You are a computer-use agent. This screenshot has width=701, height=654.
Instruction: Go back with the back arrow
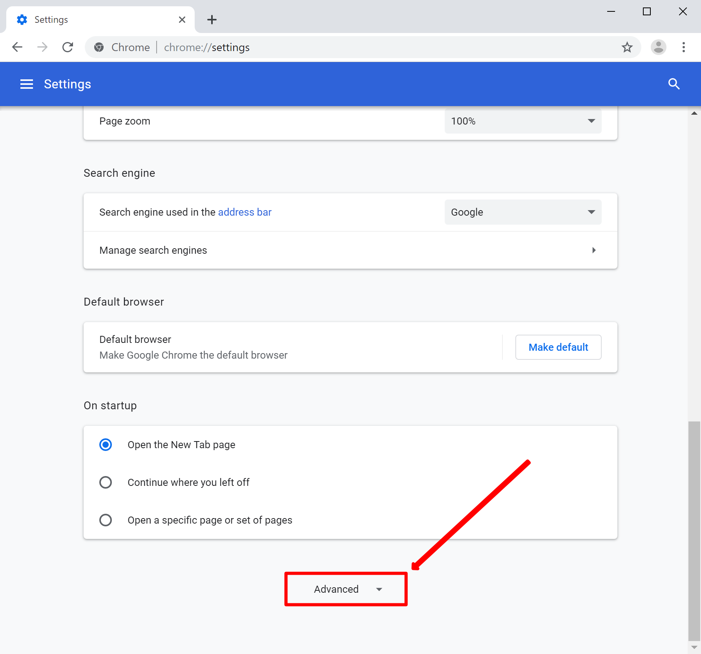click(x=17, y=47)
